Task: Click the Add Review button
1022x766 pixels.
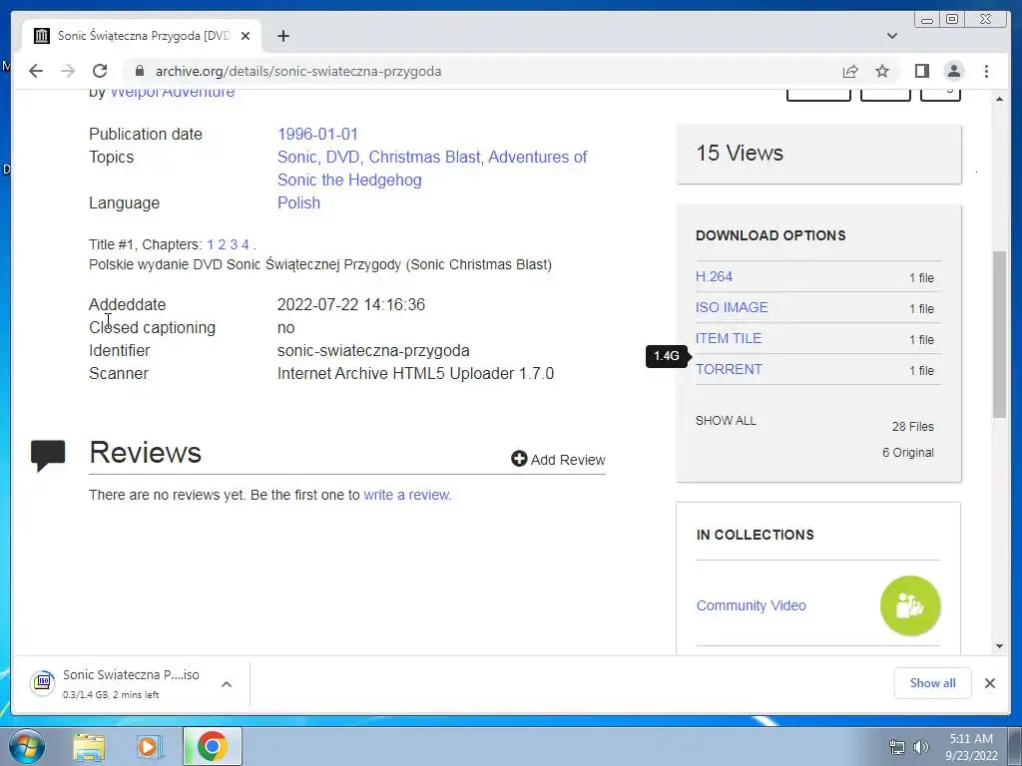Action: pos(559,459)
